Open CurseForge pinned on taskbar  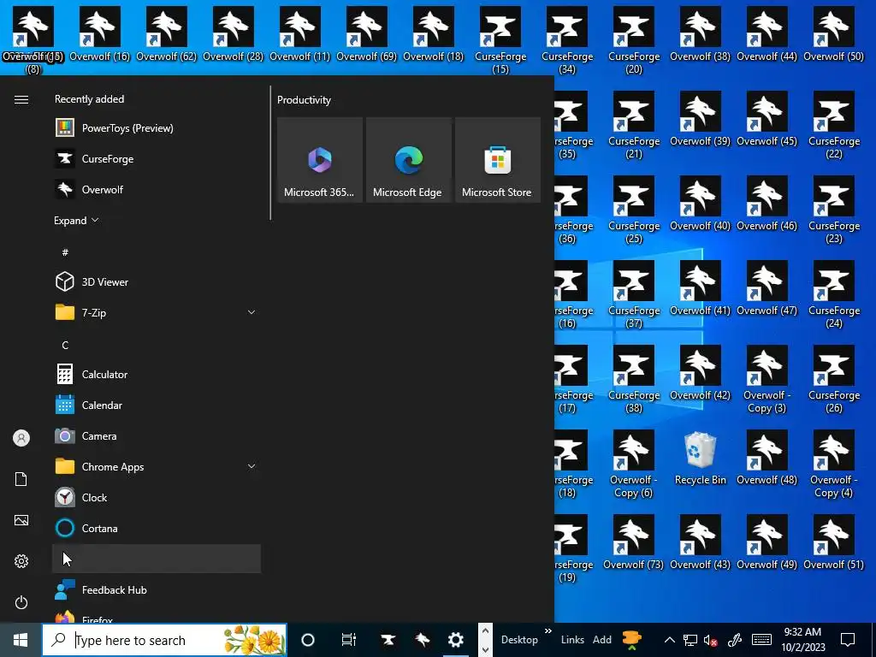pyautogui.click(x=388, y=640)
